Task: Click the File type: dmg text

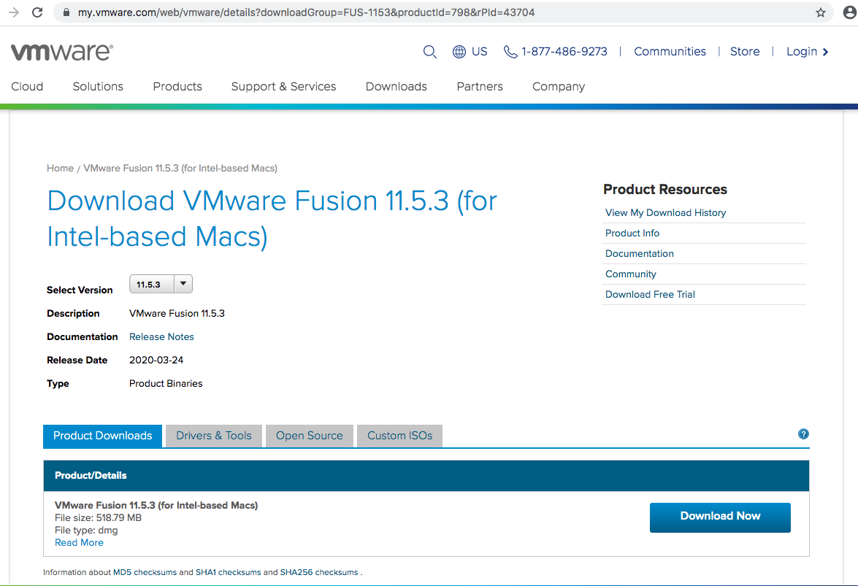Action: (86, 531)
